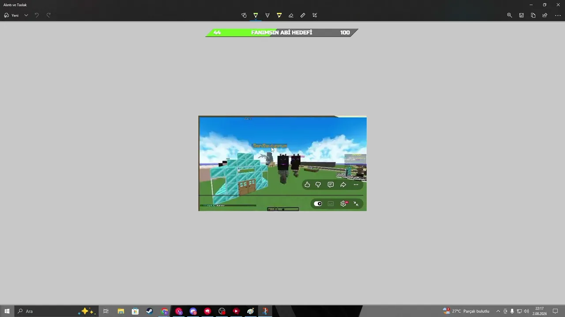Open network settings from the tray
Screen dimensions: 565x317
[519, 311]
